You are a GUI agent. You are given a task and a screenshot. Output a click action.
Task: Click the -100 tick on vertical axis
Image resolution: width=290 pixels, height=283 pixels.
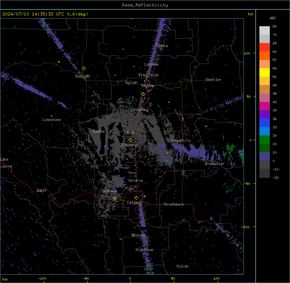click(246, 227)
